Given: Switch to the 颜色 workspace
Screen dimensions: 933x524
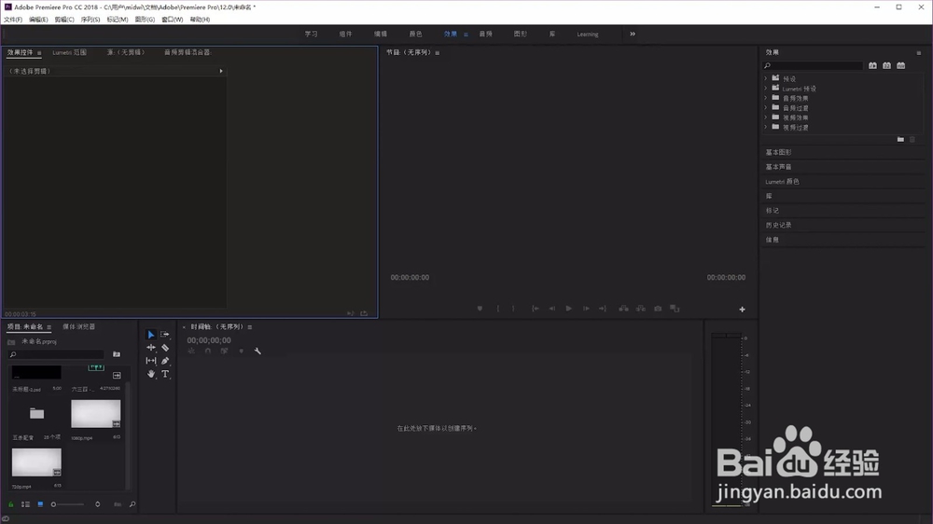Looking at the screenshot, I should click(415, 34).
